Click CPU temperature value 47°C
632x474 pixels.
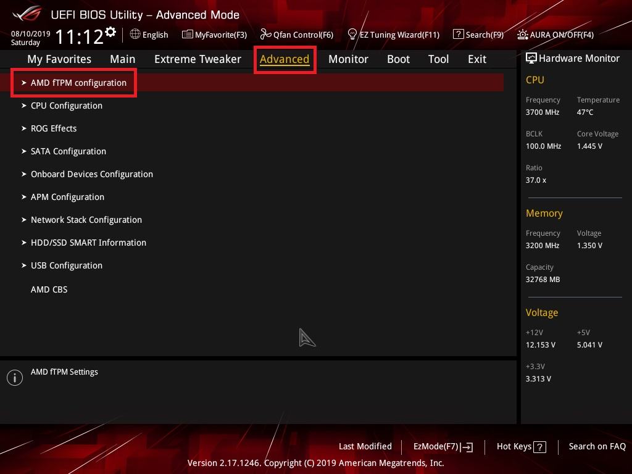[585, 112]
